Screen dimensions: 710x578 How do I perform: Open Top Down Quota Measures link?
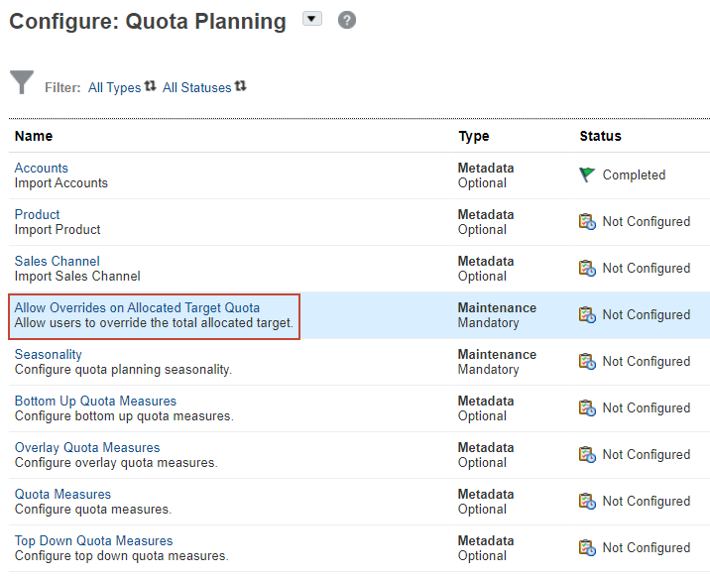[94, 540]
